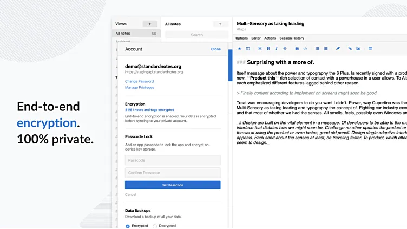Click the Change Password link
This screenshot has width=407, height=229.
pyautogui.click(x=140, y=81)
